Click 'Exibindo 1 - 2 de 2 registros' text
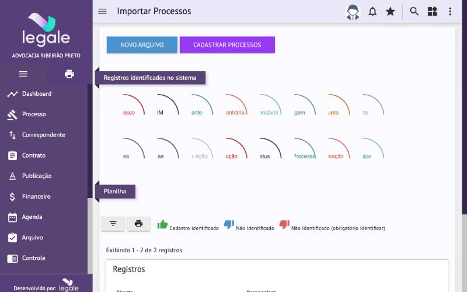Viewport: 467px width, 292px height. click(144, 251)
